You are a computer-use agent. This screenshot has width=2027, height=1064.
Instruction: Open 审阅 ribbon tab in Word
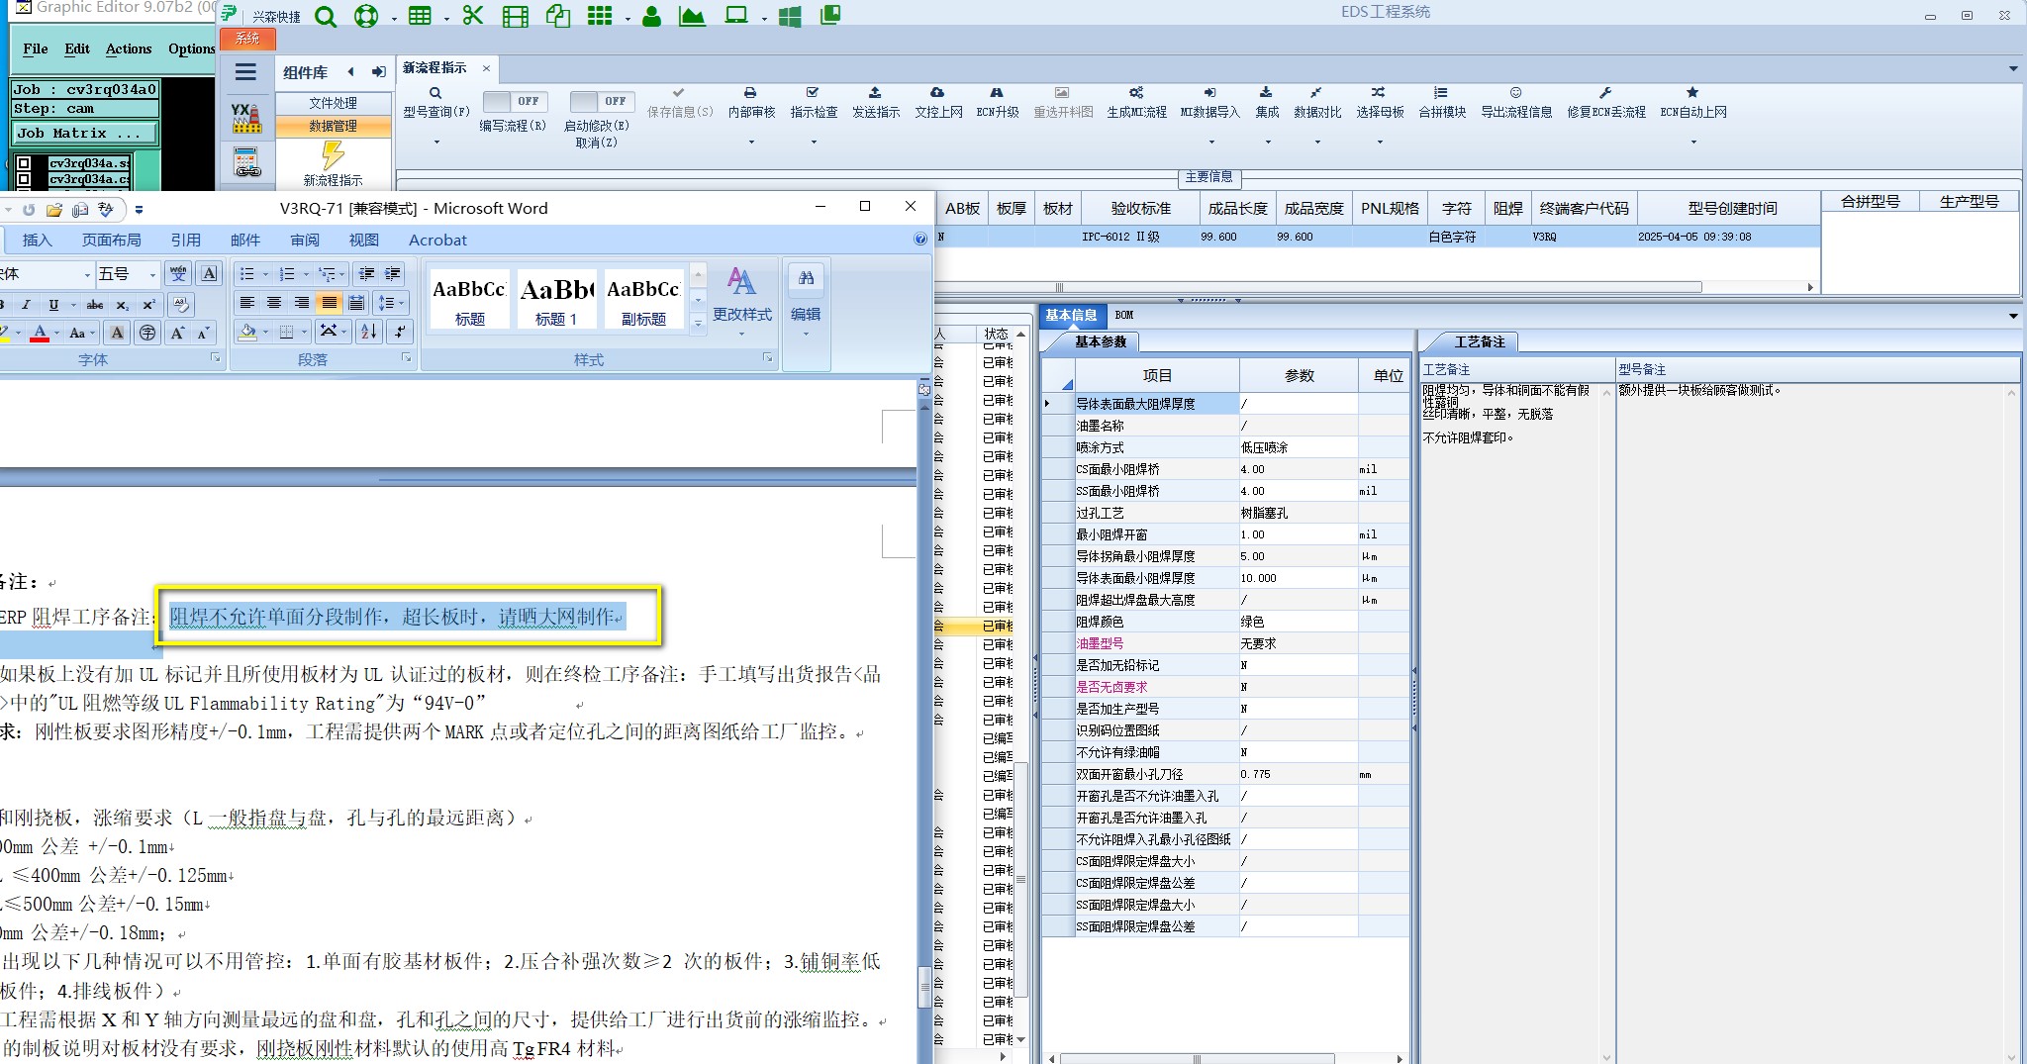click(x=305, y=240)
